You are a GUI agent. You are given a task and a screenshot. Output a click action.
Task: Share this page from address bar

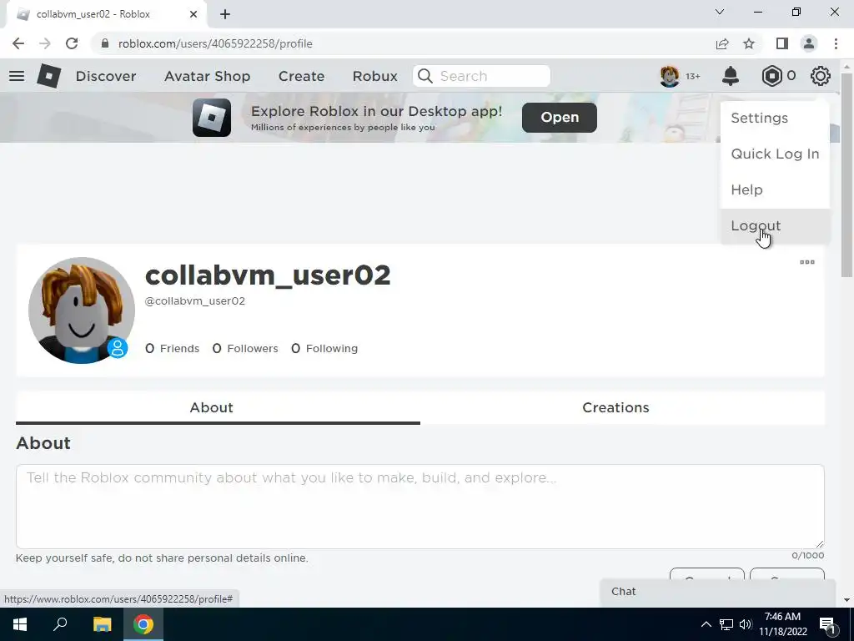722,43
